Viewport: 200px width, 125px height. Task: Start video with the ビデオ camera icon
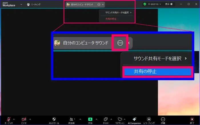(x=24, y=119)
